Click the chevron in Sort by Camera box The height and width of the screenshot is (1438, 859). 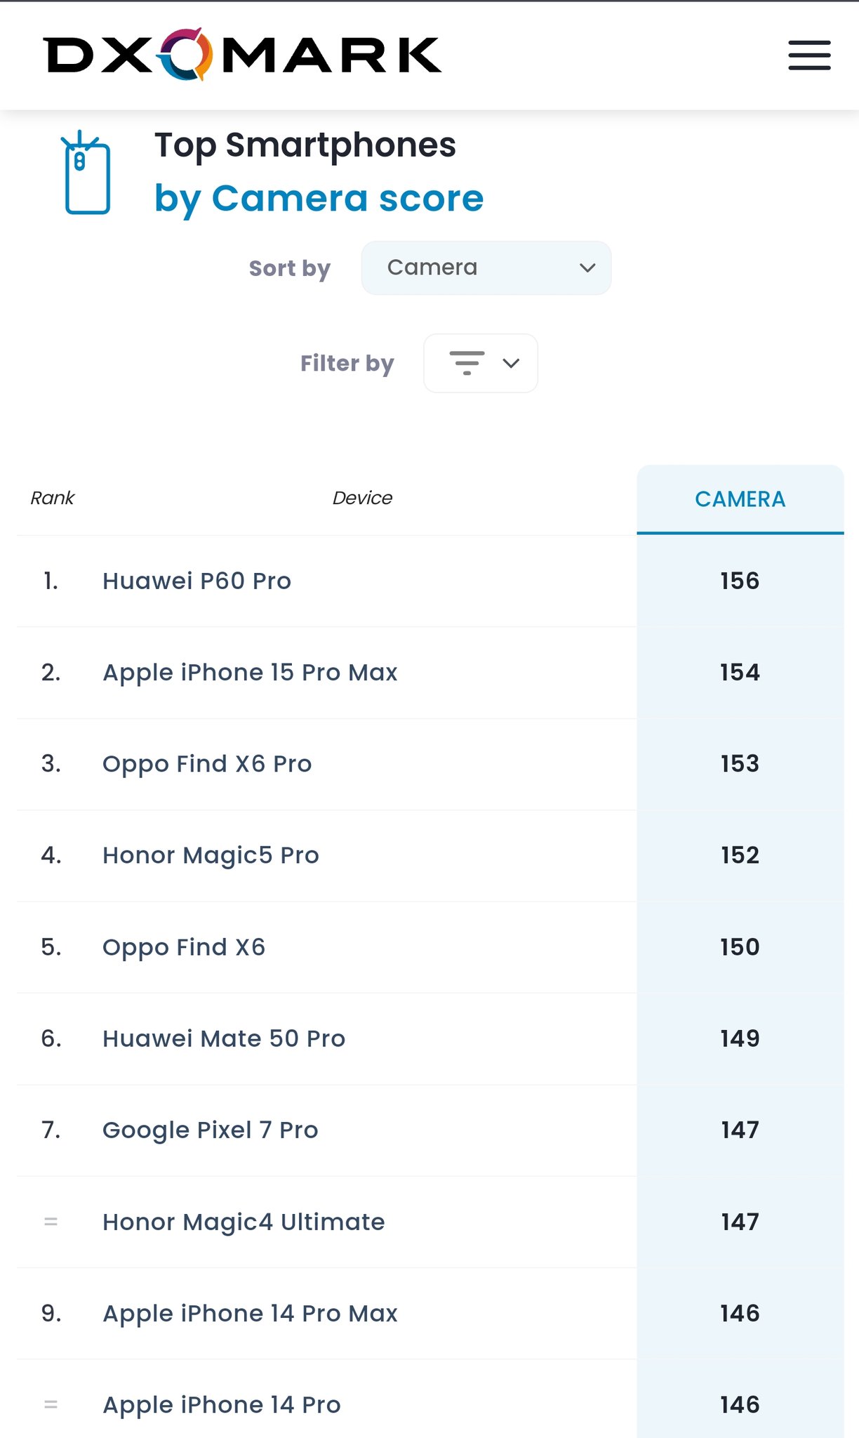click(587, 268)
